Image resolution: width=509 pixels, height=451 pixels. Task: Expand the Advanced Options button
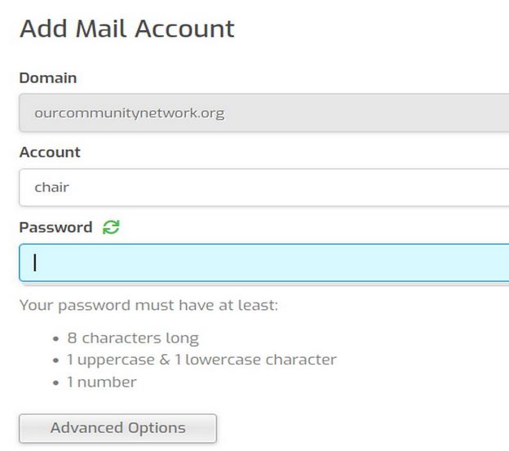117,428
